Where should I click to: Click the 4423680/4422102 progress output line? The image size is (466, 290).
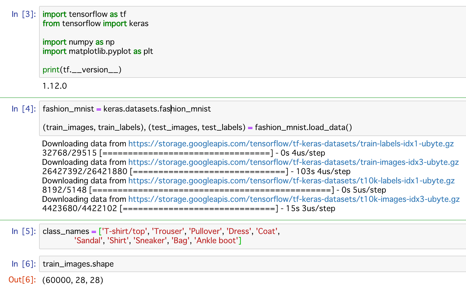[189, 208]
